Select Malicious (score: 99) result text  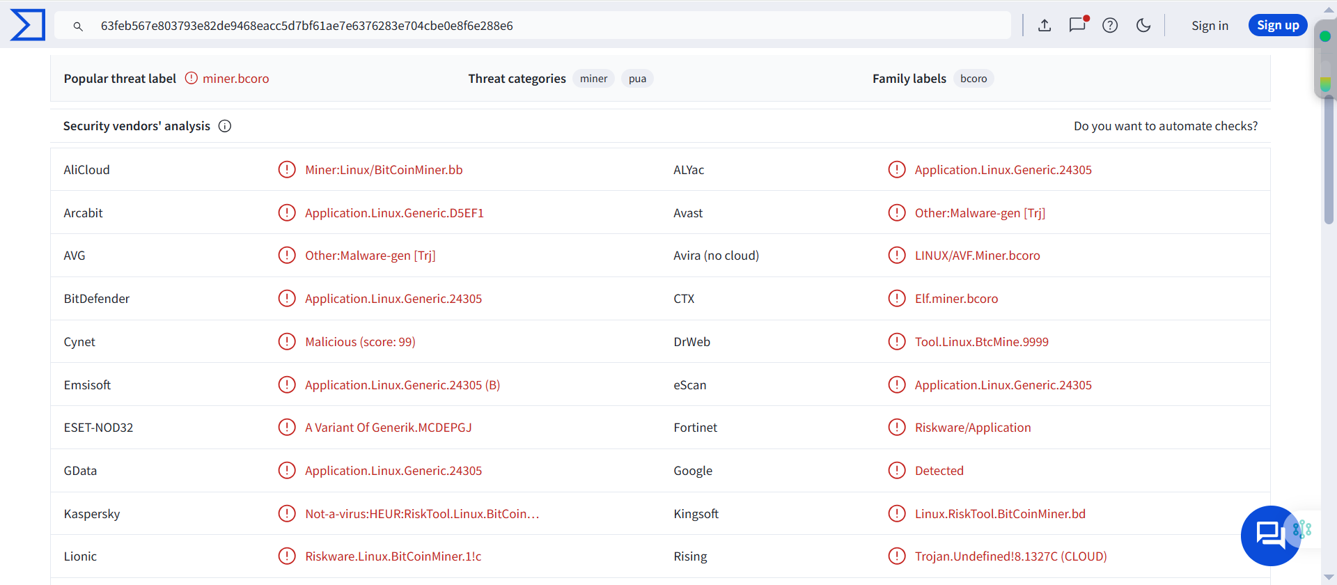(360, 342)
